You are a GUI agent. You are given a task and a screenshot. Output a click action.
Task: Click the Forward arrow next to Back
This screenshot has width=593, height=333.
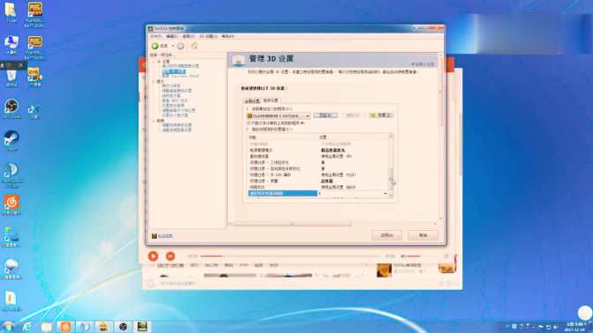[x=180, y=46]
